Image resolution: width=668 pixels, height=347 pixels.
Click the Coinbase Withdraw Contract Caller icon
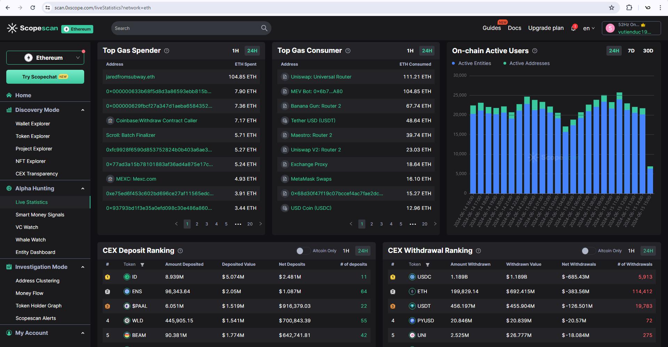click(110, 121)
